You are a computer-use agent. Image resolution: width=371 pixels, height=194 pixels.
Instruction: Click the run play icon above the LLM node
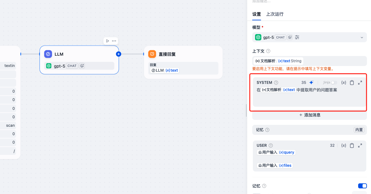click(x=107, y=41)
